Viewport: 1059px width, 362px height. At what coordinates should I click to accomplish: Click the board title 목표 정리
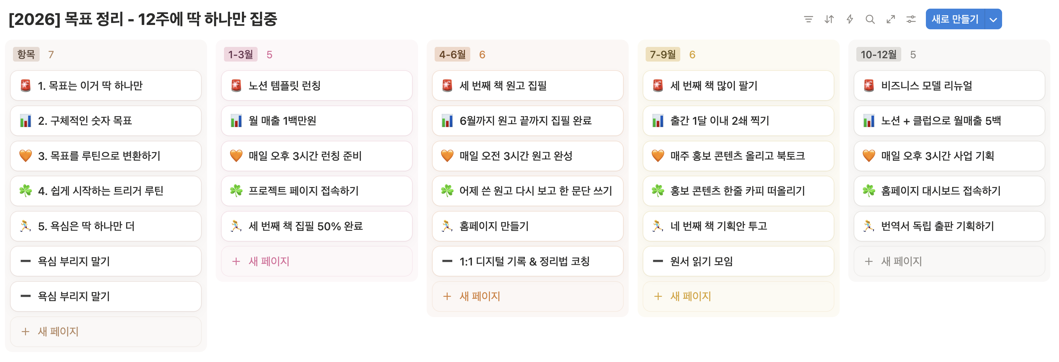click(94, 19)
